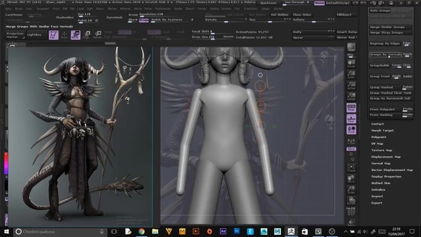Viewport: 421px width, 237px height.
Task: Click the Zoom canvas icon
Action: click(x=351, y=74)
